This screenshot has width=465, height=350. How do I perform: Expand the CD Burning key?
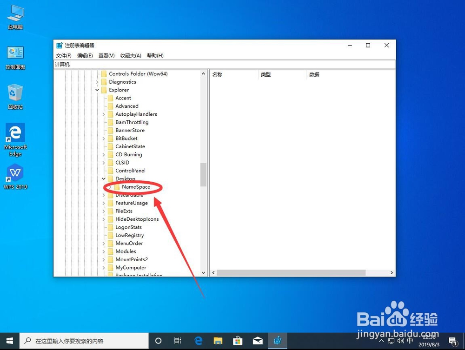pos(104,154)
